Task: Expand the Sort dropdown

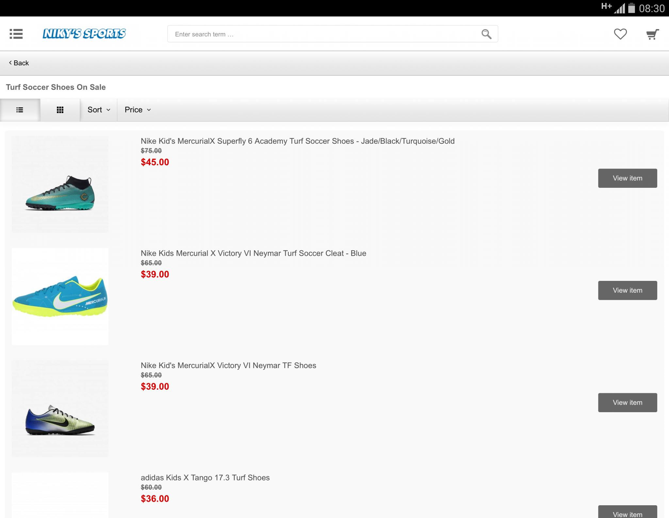Action: click(x=99, y=110)
